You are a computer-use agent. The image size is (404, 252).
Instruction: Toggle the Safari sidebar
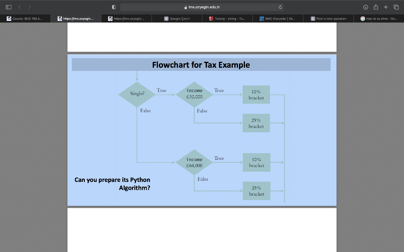pyautogui.click(x=8, y=7)
